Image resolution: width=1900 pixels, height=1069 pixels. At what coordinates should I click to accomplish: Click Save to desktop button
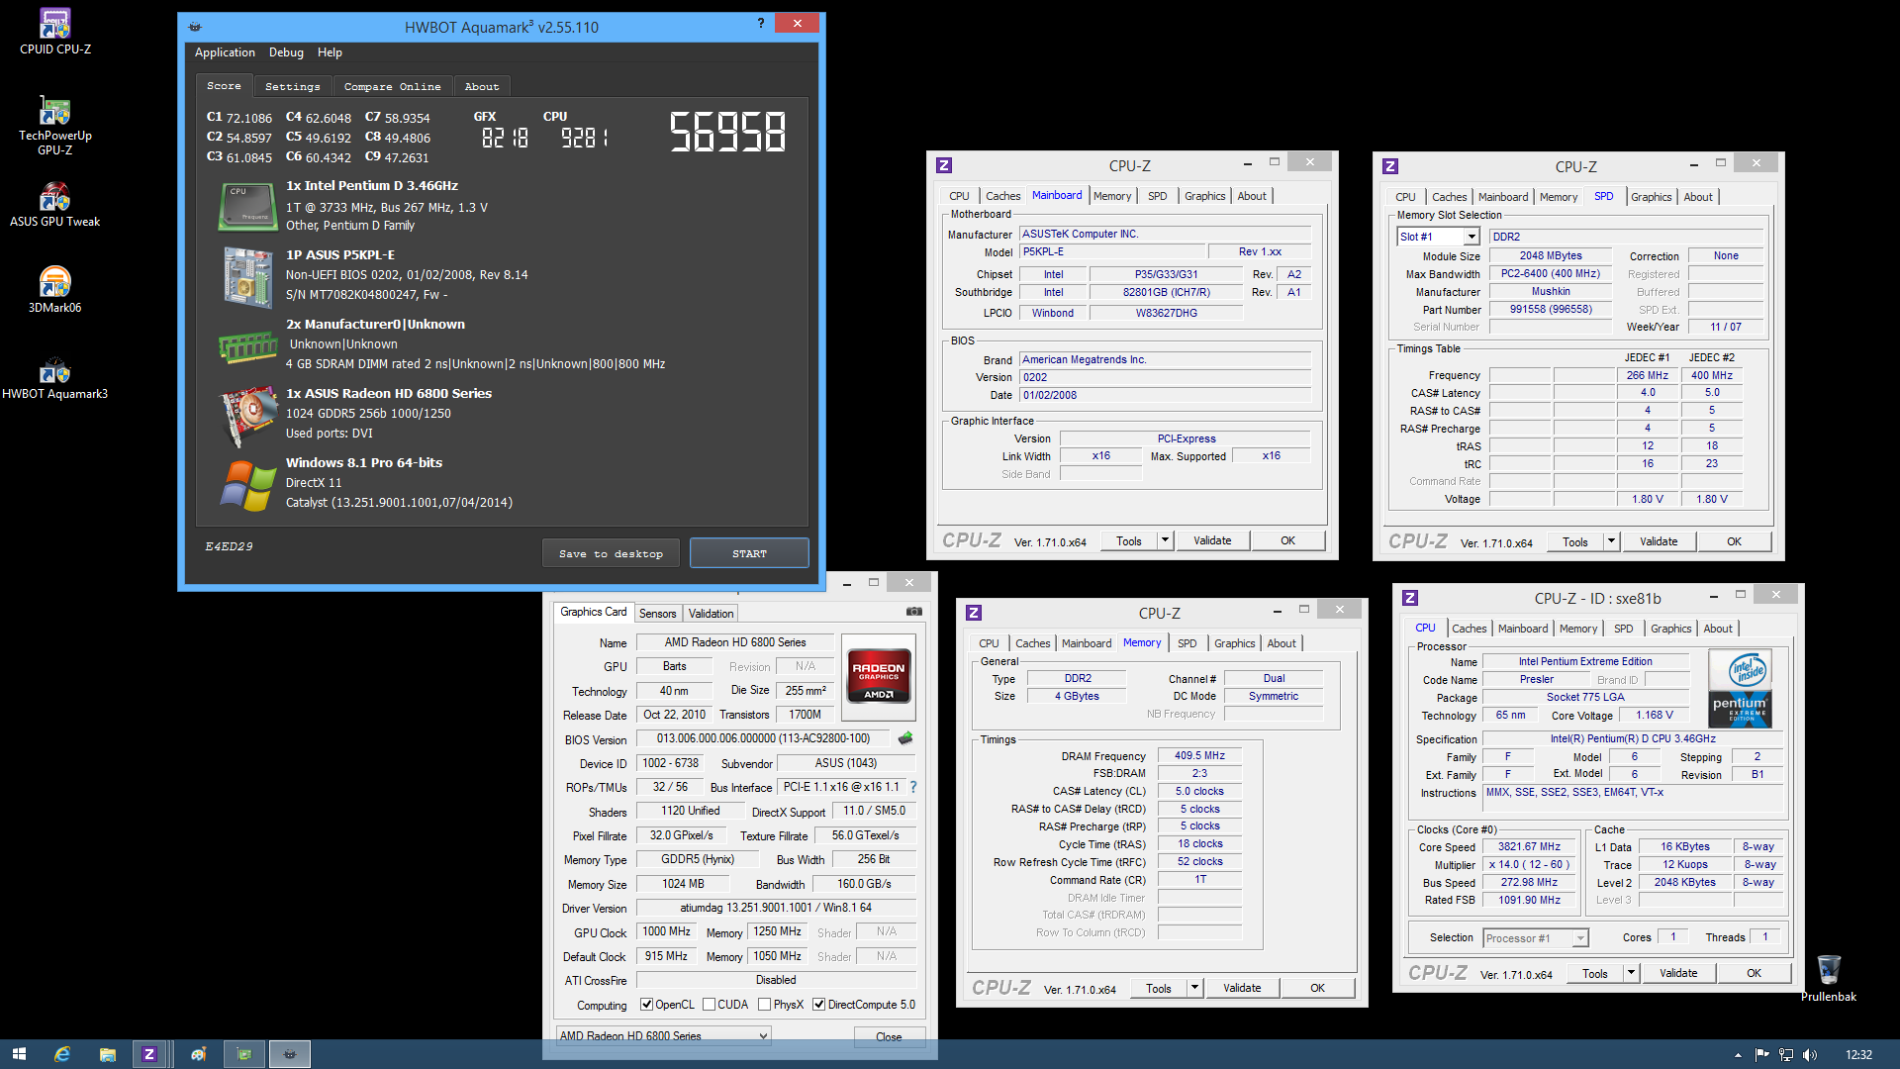(611, 553)
